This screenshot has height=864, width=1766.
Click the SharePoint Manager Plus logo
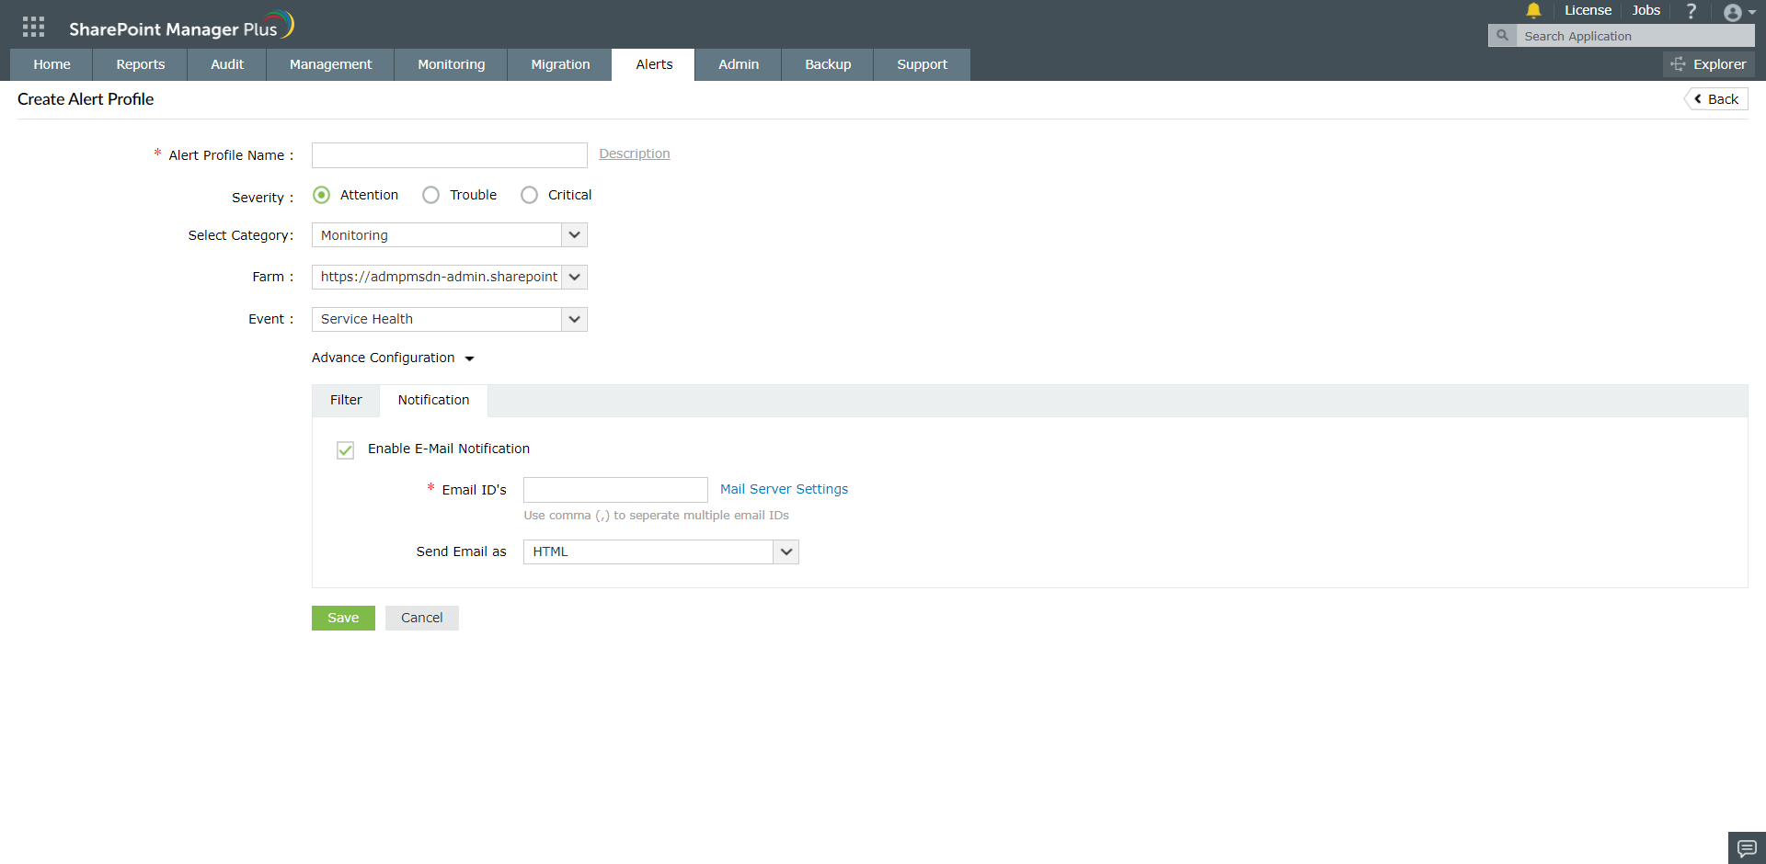click(x=180, y=25)
